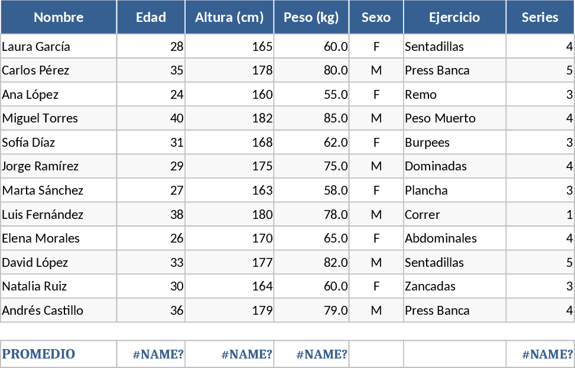
Task: Select Miguel Torres's Peso Muerto cell
Action: point(454,118)
